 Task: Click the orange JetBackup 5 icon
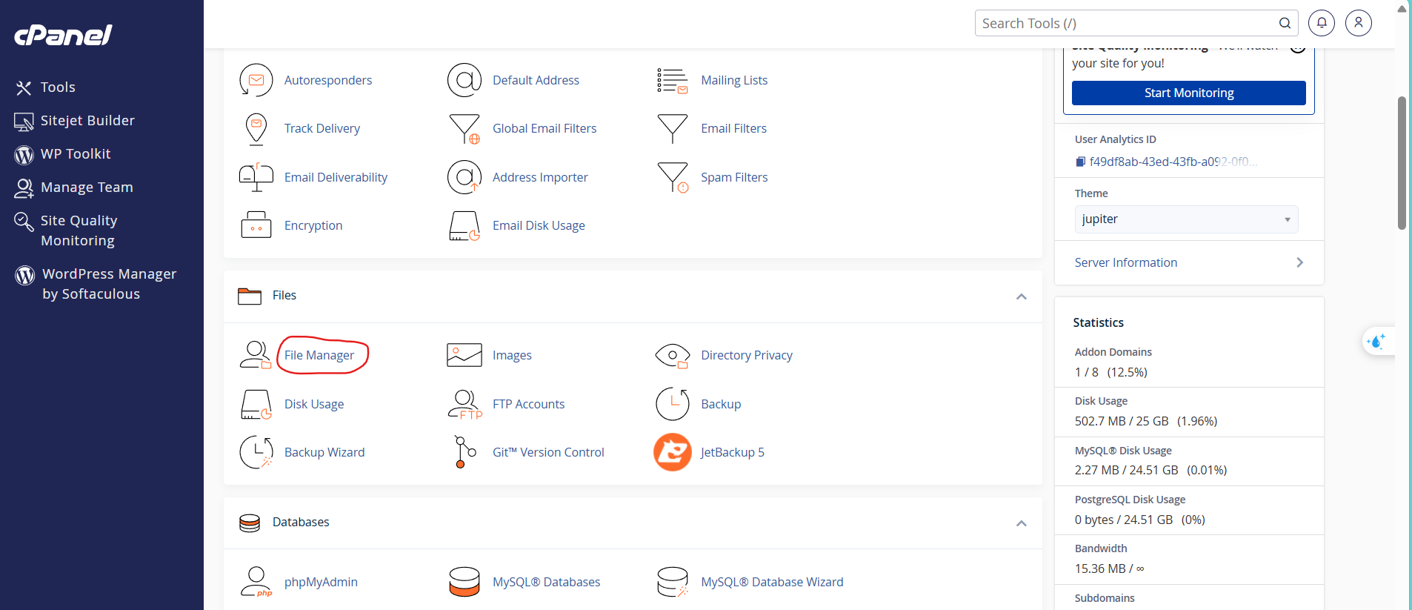[673, 452]
